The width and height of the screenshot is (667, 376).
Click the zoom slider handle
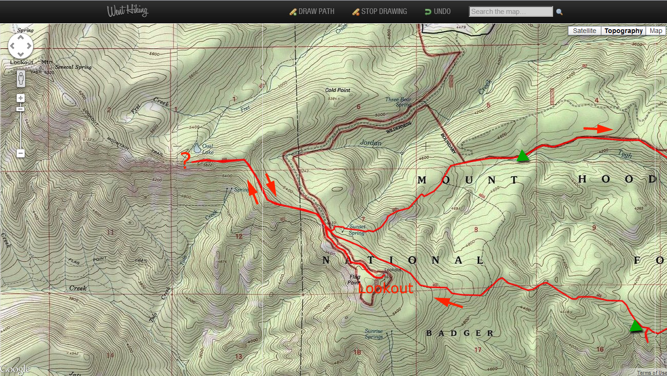pyautogui.click(x=20, y=109)
